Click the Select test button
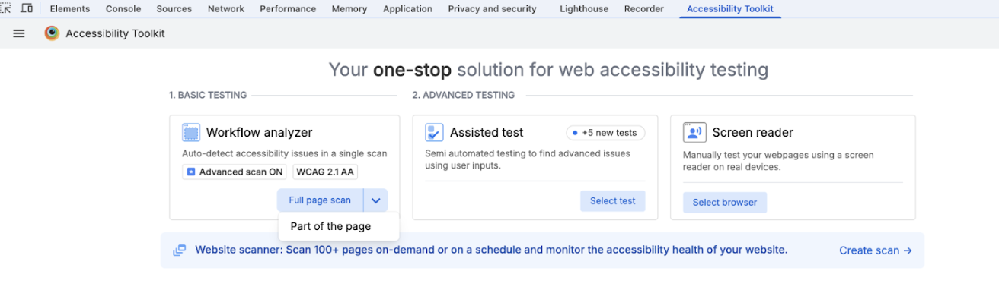Image resolution: width=999 pixels, height=293 pixels. [x=613, y=201]
